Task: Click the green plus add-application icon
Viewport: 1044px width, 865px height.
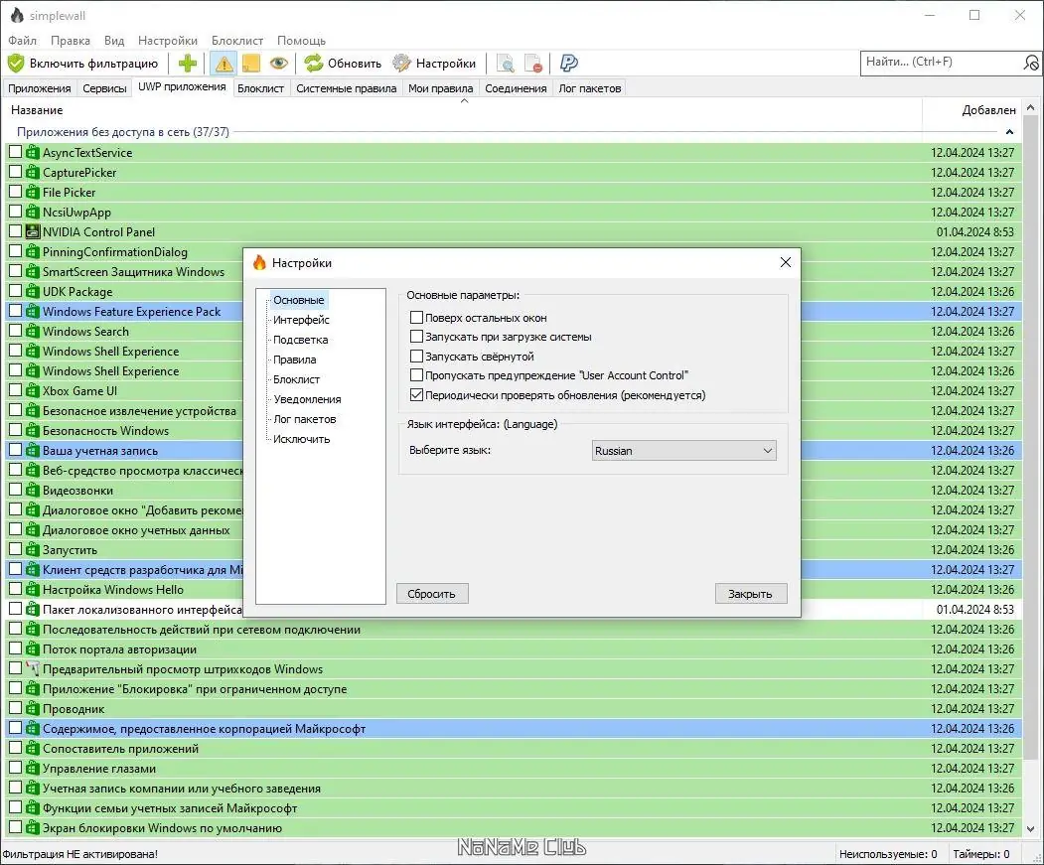Action: pyautogui.click(x=188, y=64)
